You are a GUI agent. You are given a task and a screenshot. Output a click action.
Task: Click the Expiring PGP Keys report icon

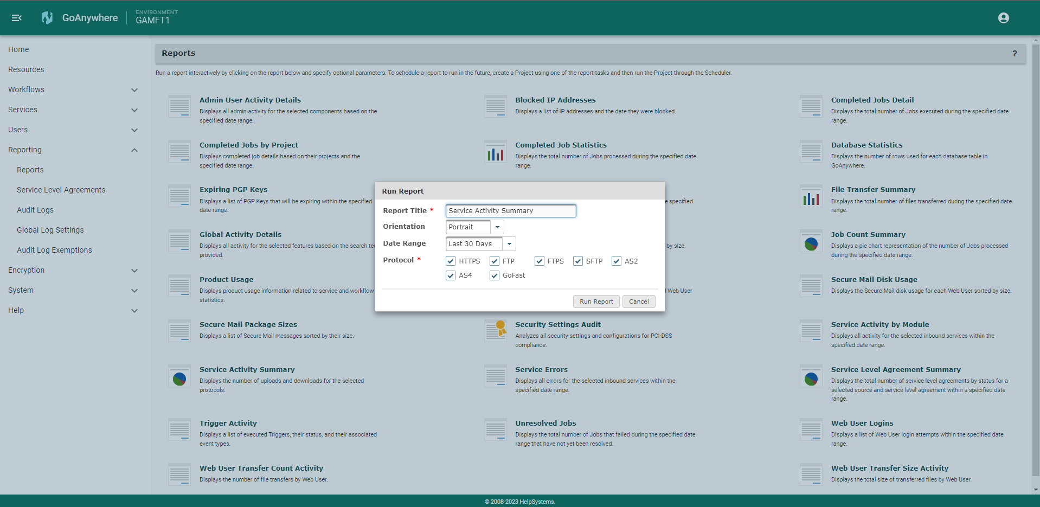tap(179, 196)
